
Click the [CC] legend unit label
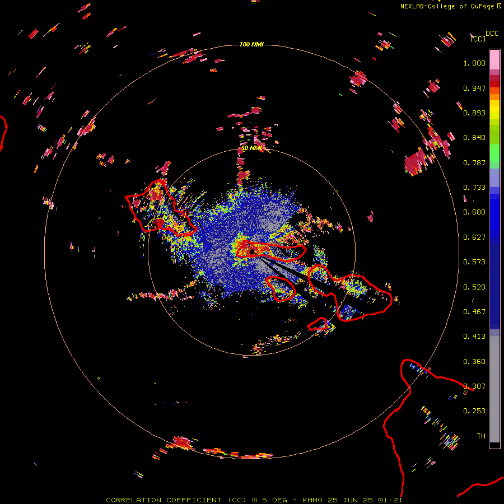click(x=478, y=39)
